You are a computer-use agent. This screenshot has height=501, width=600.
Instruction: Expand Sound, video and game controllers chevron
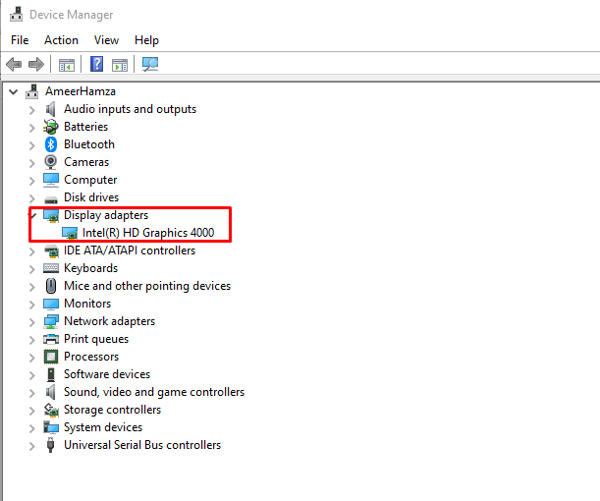[x=32, y=393]
